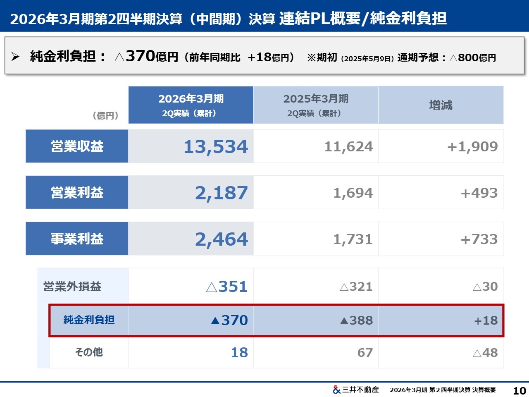Screen dimensions: 529x397
Task: Click the 純金利負担 label in highlighted row
Action: [x=89, y=320]
